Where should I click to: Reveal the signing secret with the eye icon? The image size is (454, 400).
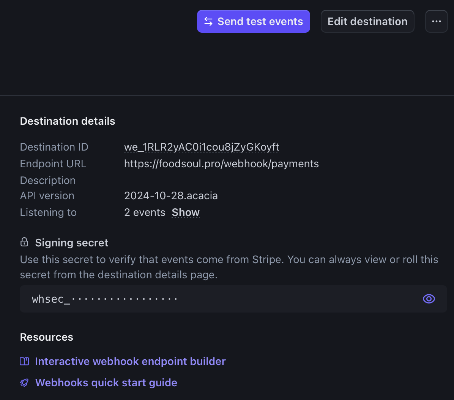[x=429, y=299]
